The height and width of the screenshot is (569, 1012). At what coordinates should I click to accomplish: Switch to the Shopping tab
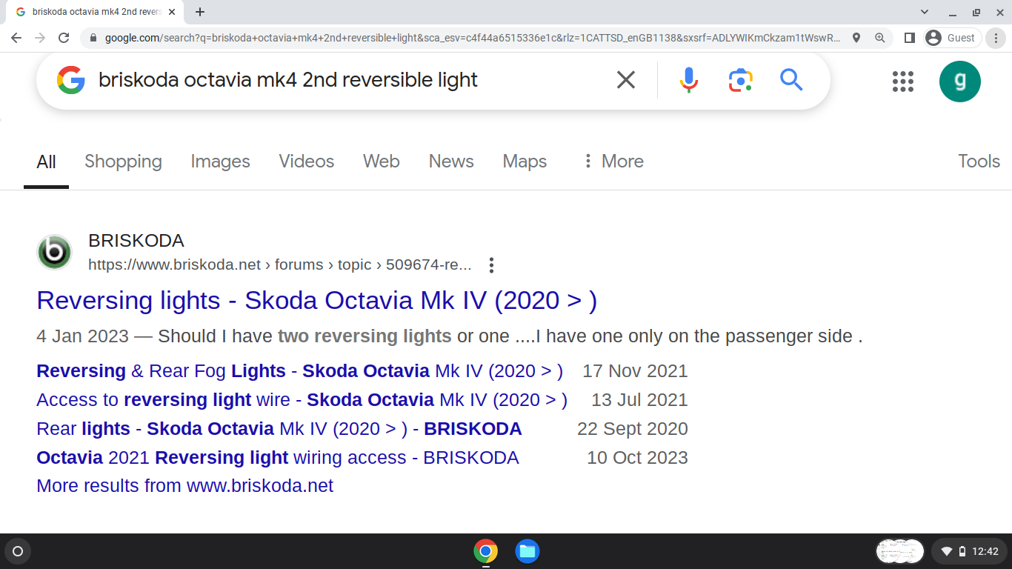pyautogui.click(x=123, y=162)
